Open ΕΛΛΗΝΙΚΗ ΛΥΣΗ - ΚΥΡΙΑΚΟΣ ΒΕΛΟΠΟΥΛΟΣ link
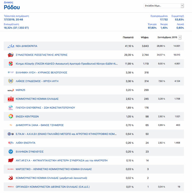 pyautogui.click(x=41, y=72)
